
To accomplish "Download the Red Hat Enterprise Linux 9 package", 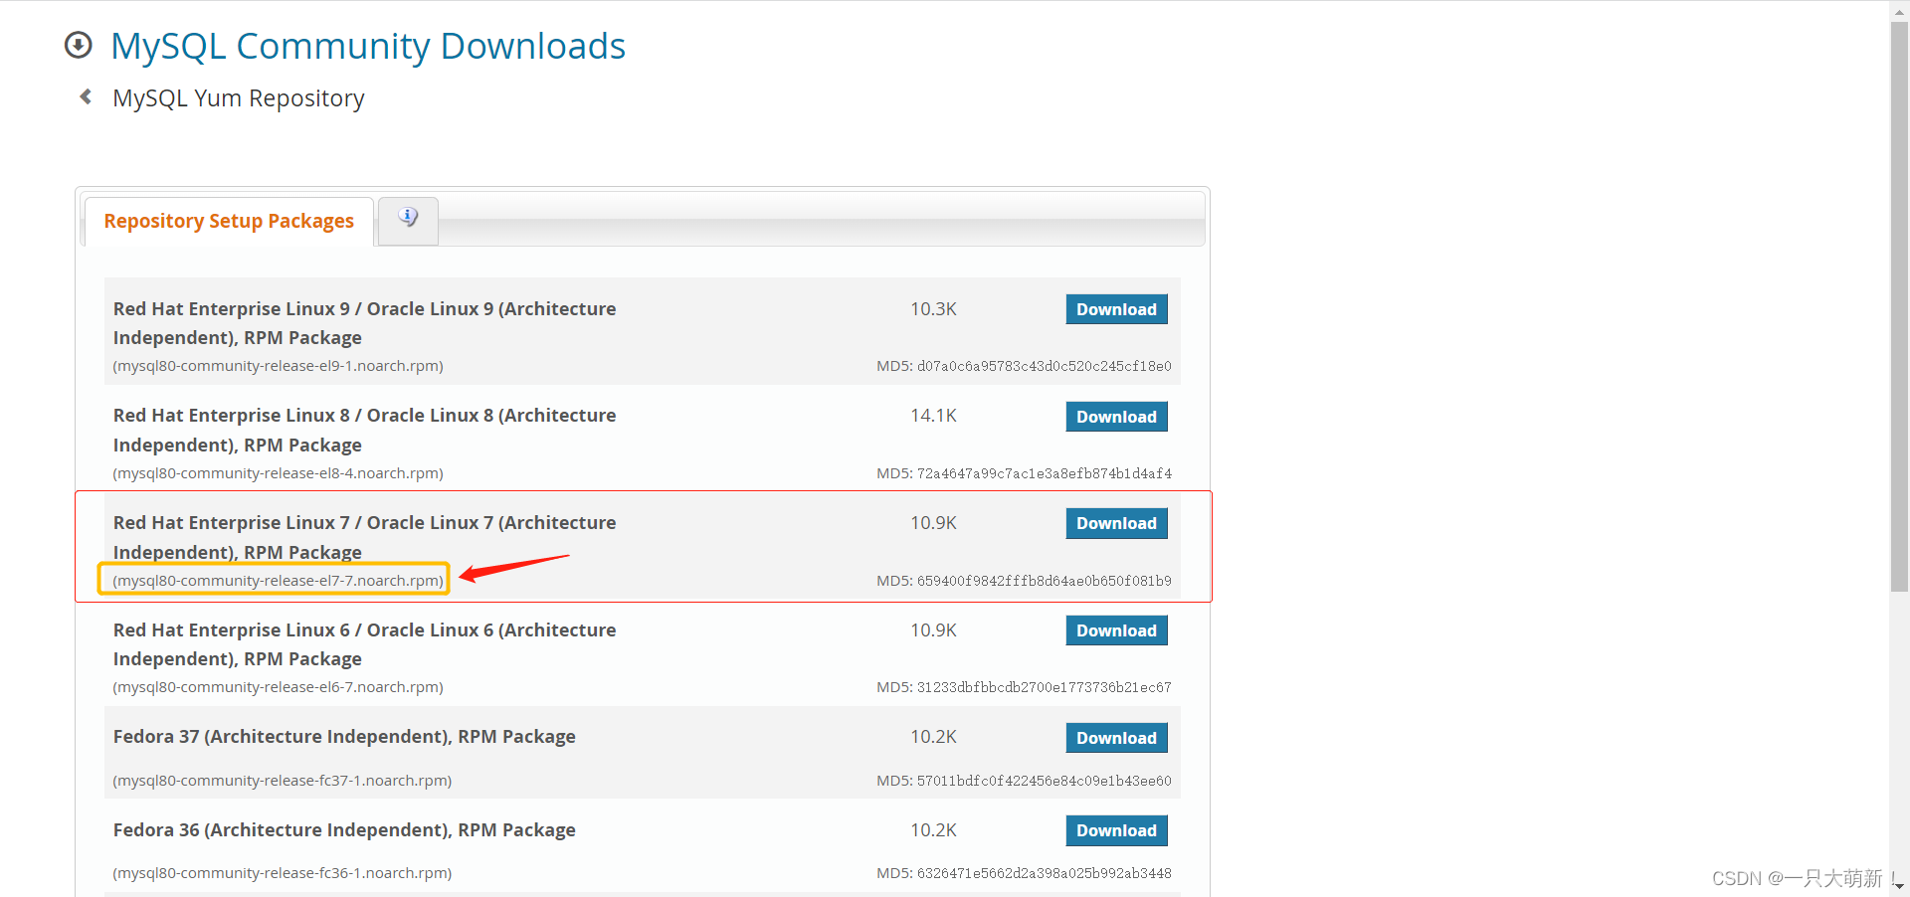I will (1116, 308).
